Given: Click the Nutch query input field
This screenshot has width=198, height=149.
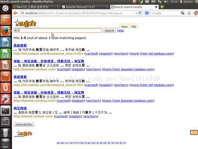Looking at the screenshot, I should coord(57,30).
